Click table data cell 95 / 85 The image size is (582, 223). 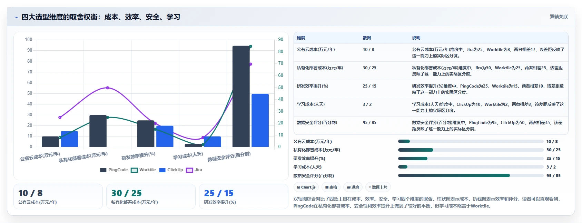[x=369, y=123]
